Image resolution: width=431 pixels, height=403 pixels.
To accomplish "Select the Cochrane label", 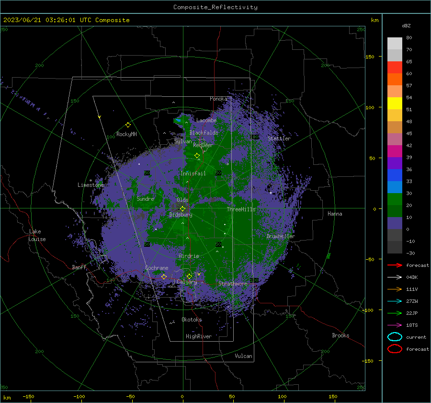I will (157, 268).
